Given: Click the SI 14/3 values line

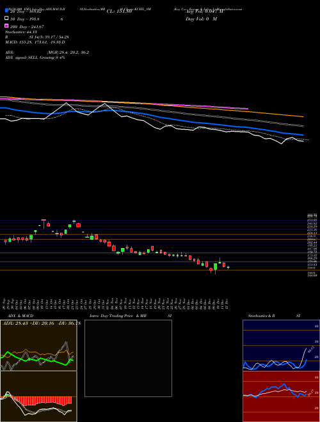Looking at the screenshot, I should point(49,38).
